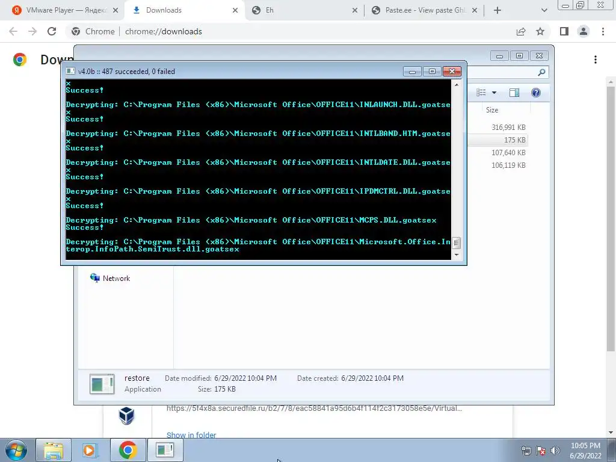The image size is (616, 462).
Task: Click Show in folder link
Action: pyautogui.click(x=191, y=435)
